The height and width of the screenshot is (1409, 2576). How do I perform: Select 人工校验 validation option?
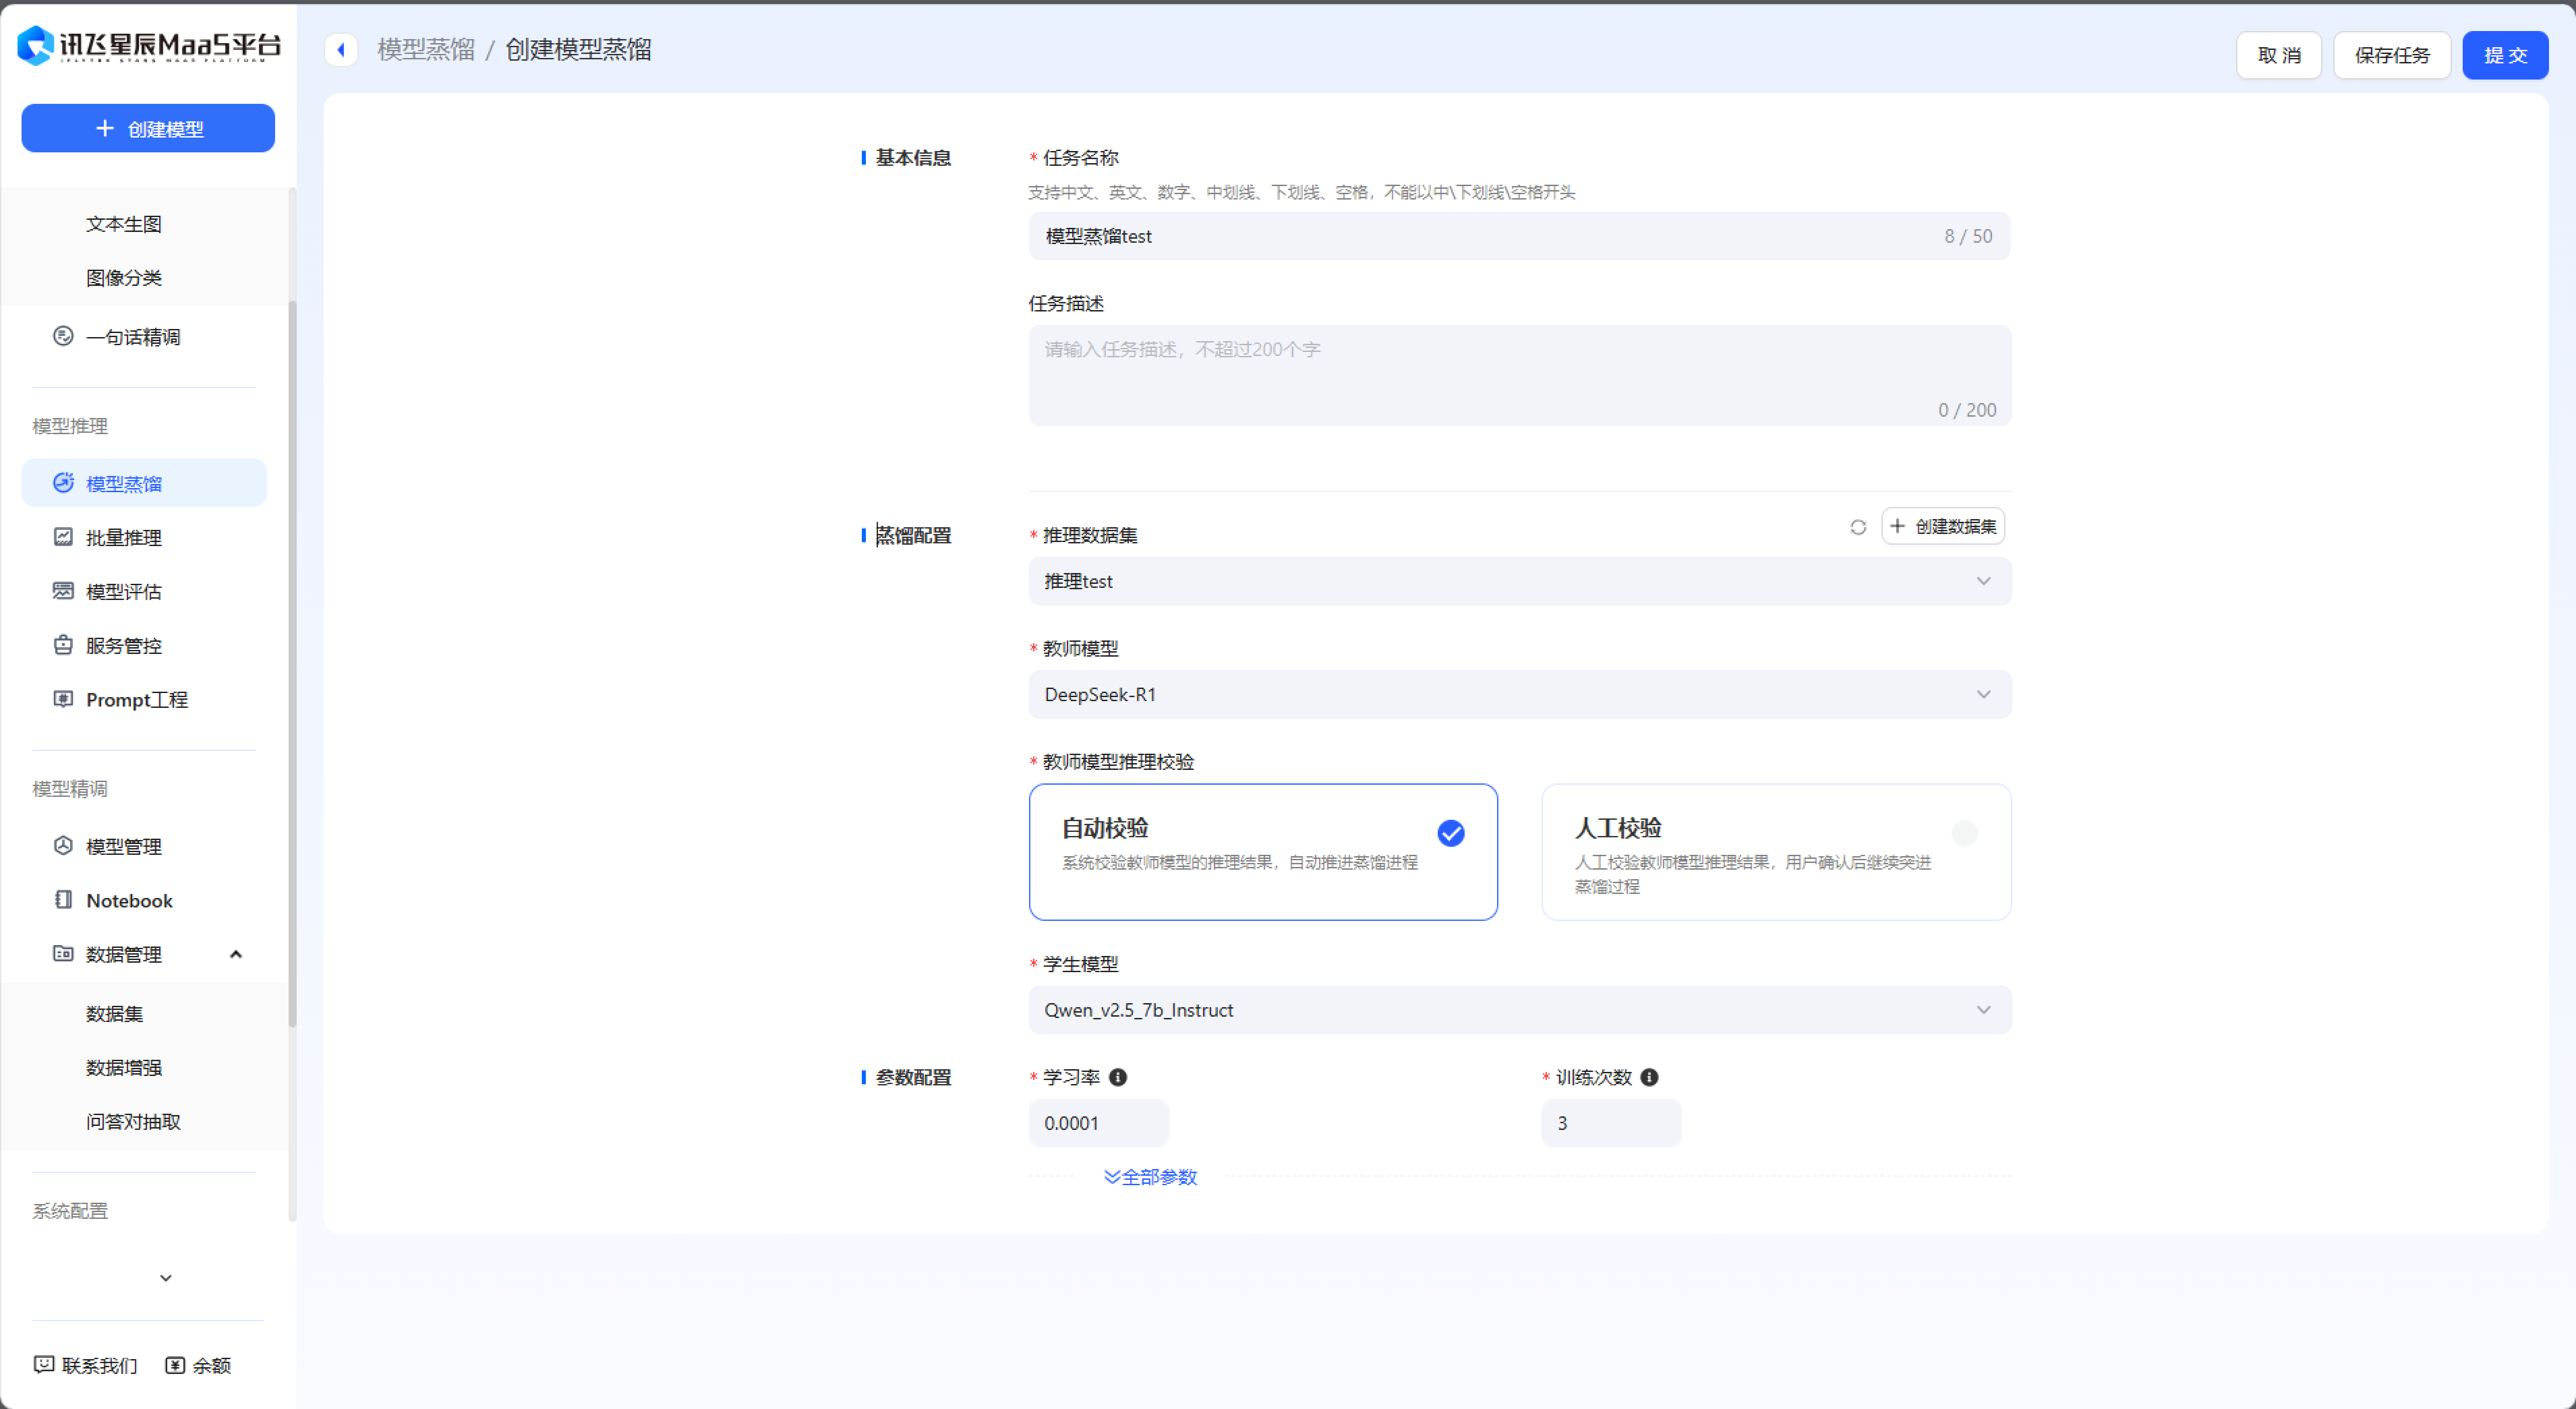coord(1776,852)
